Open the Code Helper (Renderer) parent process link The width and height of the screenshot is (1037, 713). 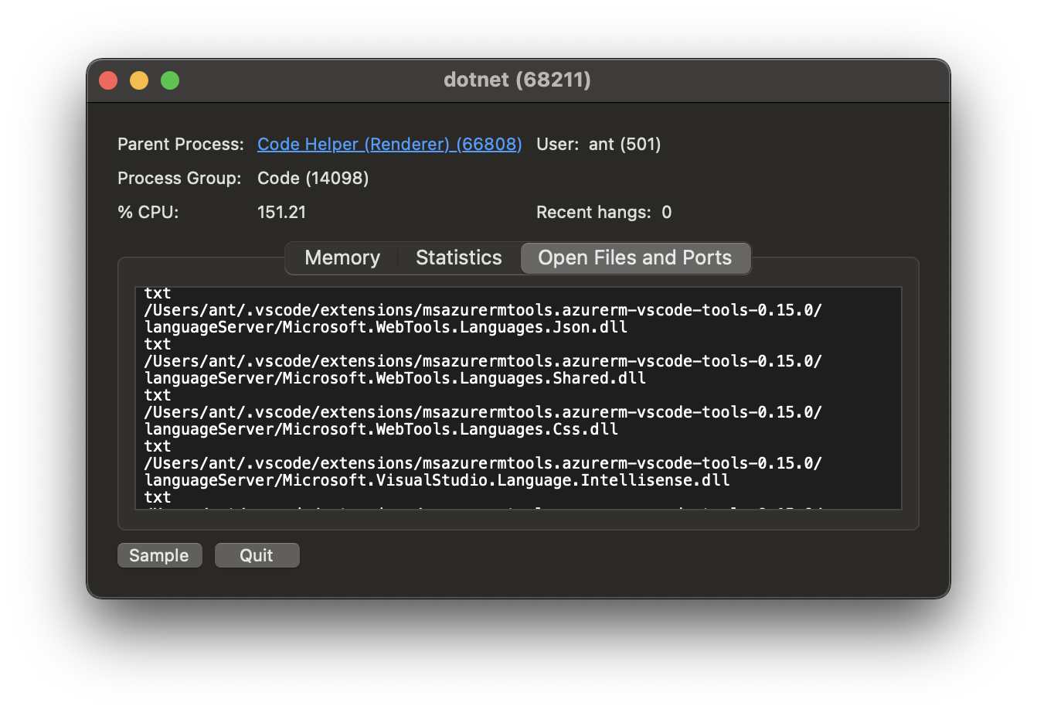[x=389, y=145]
